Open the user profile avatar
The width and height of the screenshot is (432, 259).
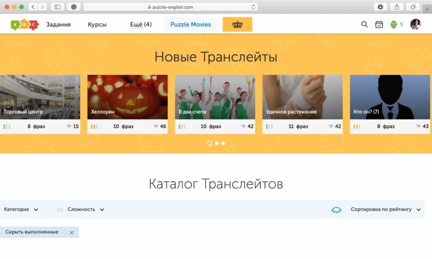click(x=415, y=25)
